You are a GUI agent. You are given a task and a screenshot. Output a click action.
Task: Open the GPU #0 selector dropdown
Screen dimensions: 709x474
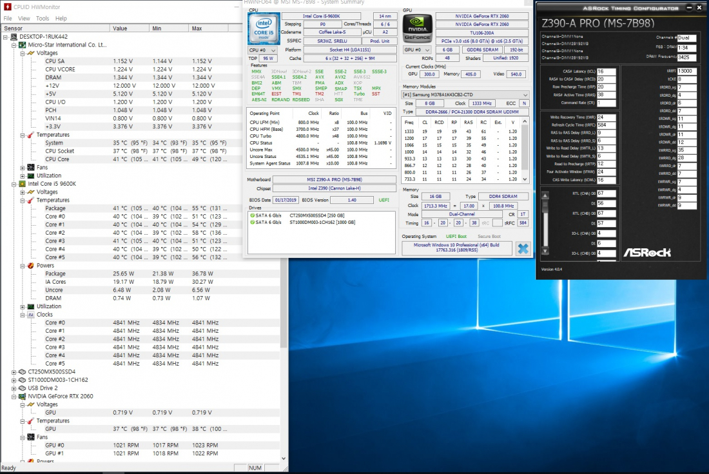tap(417, 50)
